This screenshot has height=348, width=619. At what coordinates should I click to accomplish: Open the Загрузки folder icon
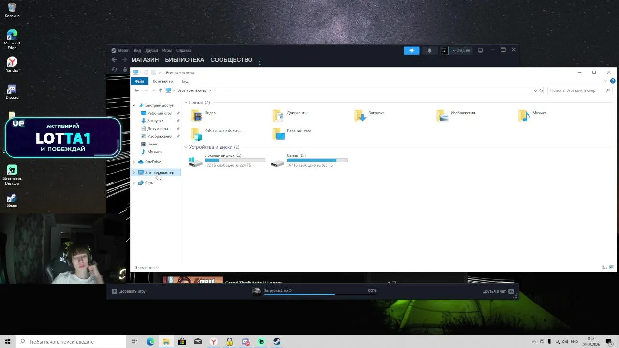pos(360,116)
